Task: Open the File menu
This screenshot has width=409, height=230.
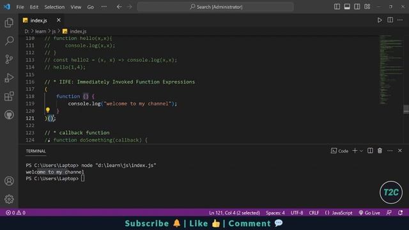Action: pyautogui.click(x=20, y=7)
